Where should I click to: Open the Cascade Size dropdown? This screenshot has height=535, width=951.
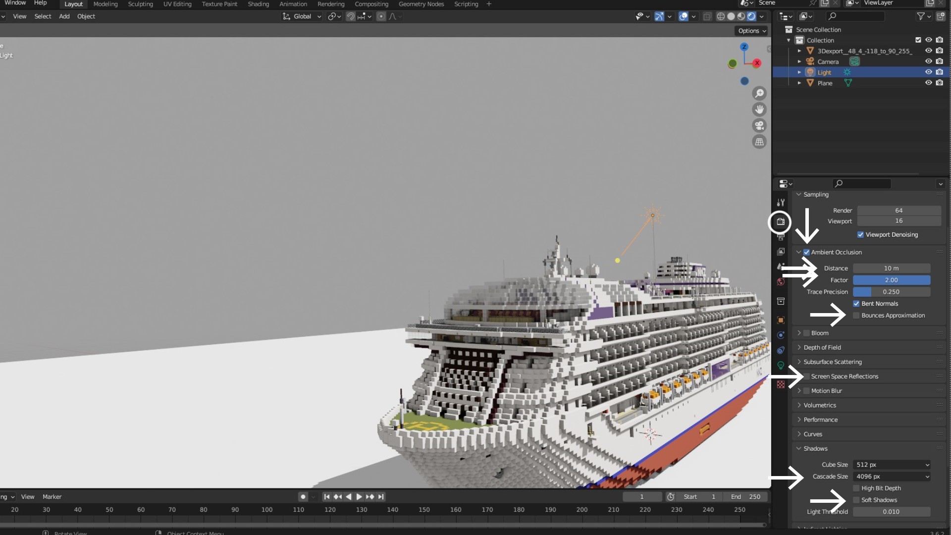coord(892,477)
